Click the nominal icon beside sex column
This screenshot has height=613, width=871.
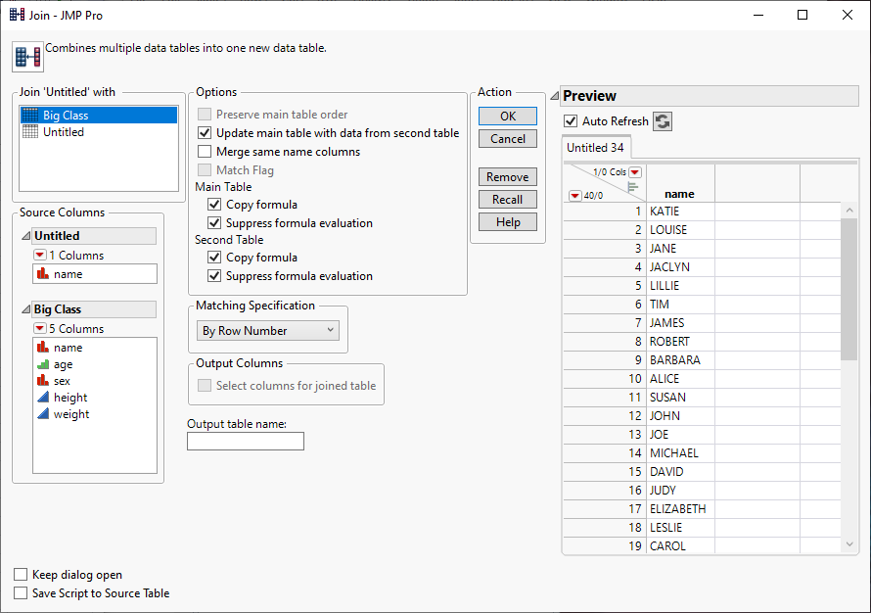(43, 381)
